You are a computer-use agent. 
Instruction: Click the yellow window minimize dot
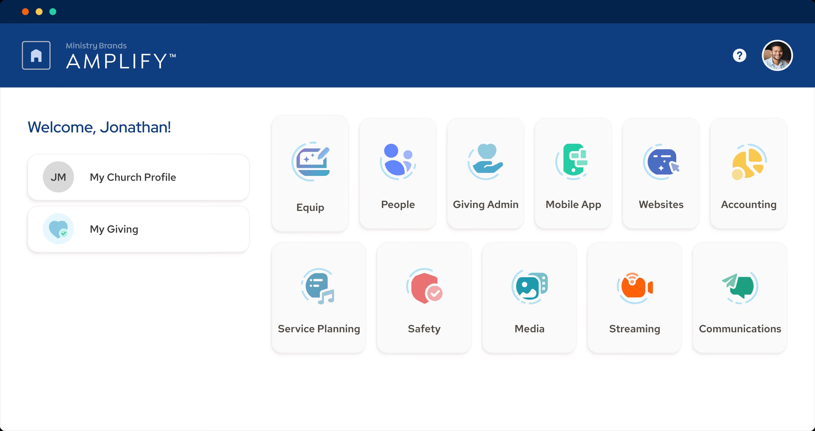(x=39, y=12)
